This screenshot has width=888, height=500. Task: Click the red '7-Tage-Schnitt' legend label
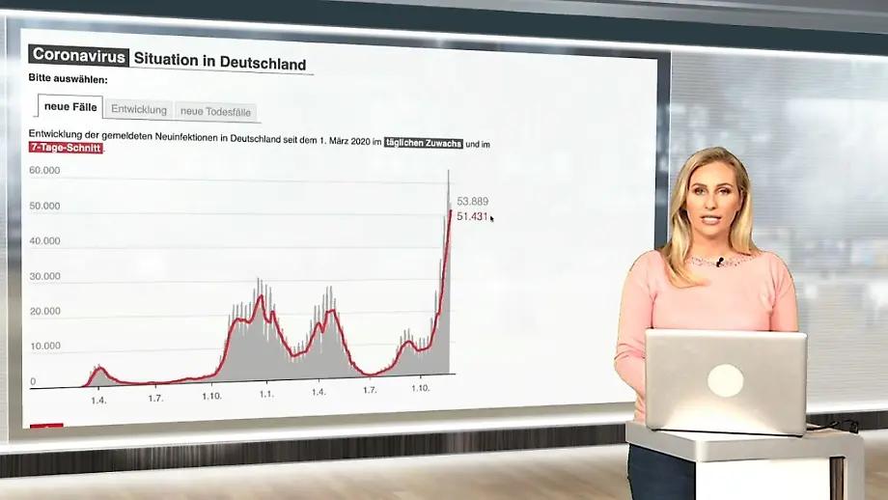(x=66, y=148)
